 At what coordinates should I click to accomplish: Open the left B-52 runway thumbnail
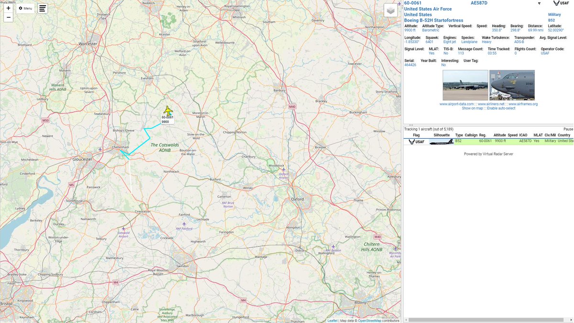click(465, 85)
